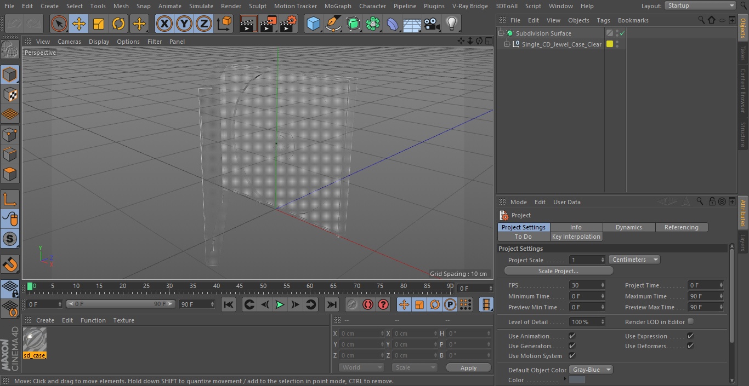
Task: Switch coordinate system icon
Action: pyautogui.click(x=224, y=24)
